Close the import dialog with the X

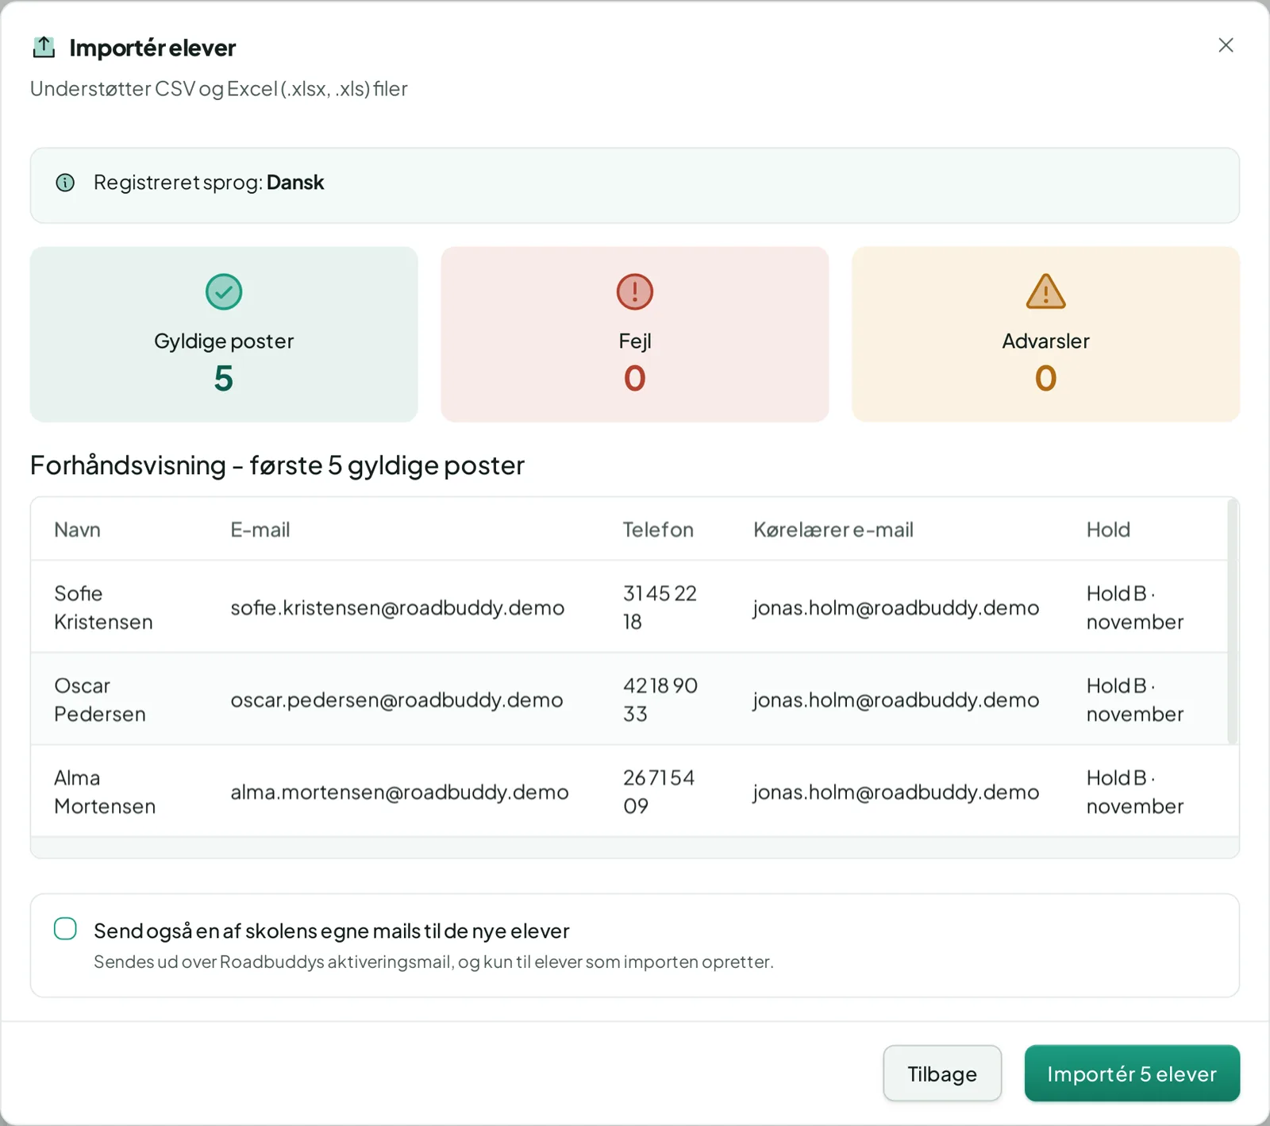pos(1226,45)
